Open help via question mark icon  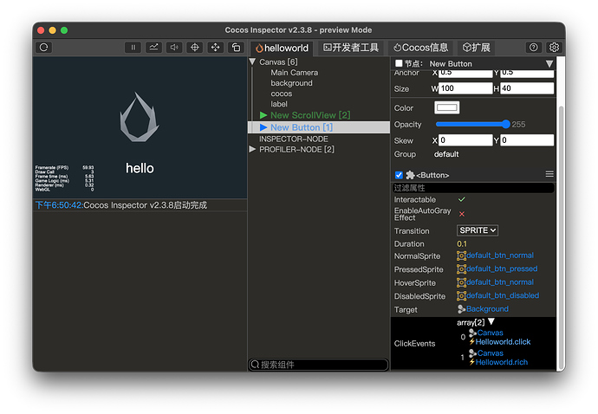(x=534, y=48)
